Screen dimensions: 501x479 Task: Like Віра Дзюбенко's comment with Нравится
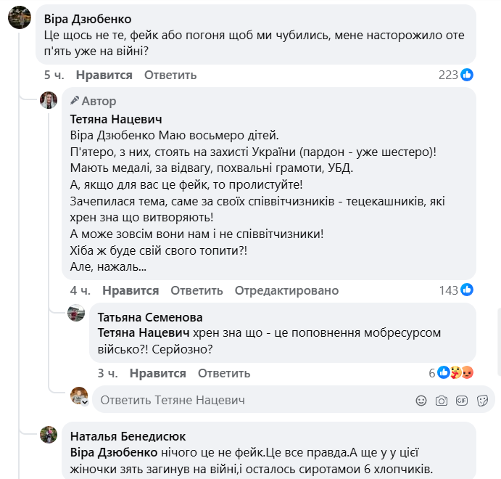click(x=104, y=75)
